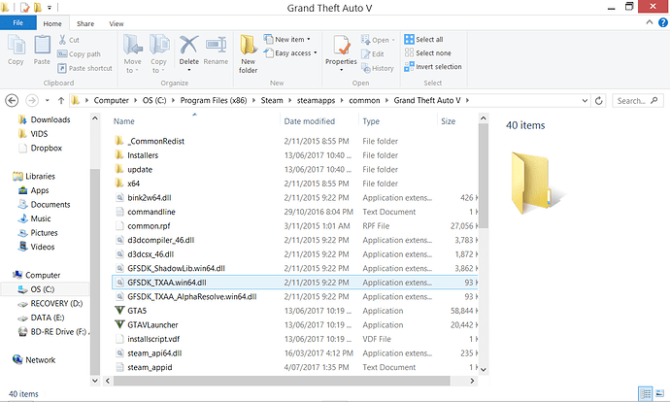
Task: Click the blue Help question mark icon
Action: pyautogui.click(x=663, y=22)
